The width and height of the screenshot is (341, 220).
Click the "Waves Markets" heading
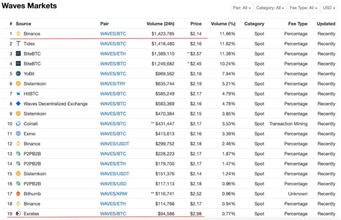(x=29, y=6)
